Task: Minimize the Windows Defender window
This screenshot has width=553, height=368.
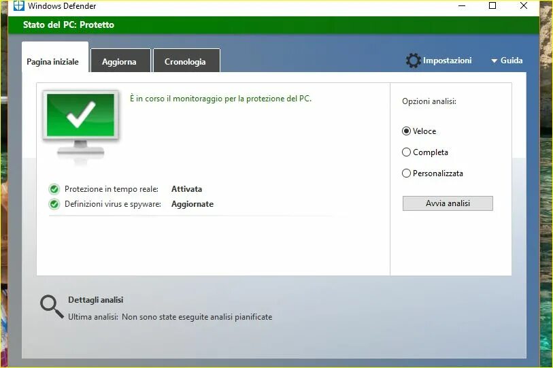Action: [462, 5]
